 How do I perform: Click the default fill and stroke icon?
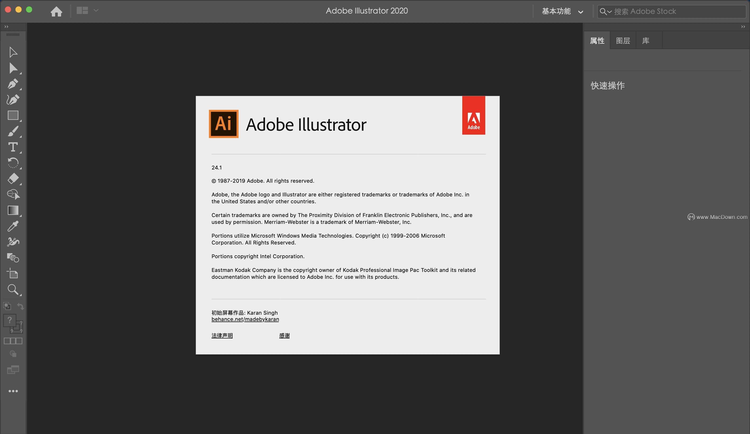tap(7, 306)
